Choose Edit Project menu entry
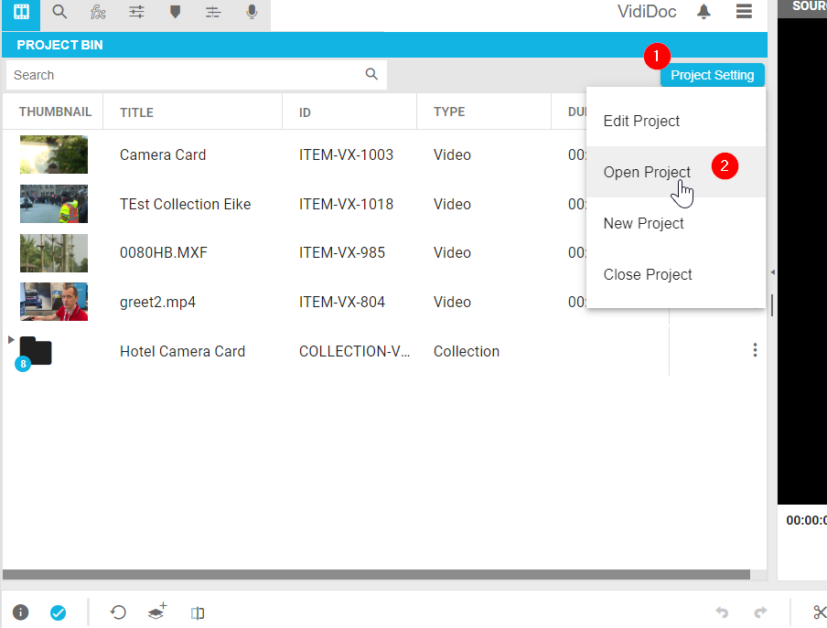This screenshot has height=628, width=827. (641, 121)
